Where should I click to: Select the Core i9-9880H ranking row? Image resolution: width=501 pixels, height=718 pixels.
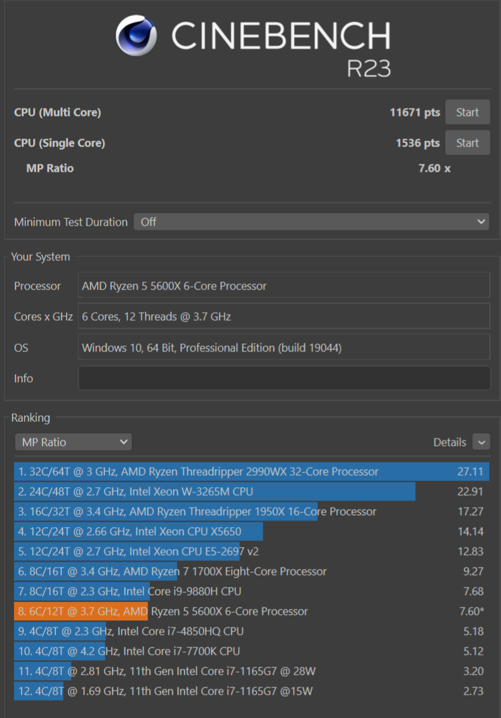pos(251,591)
